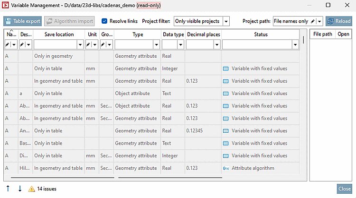Click the up arrow issue navigation icon
Image resolution: width=356 pixels, height=198 pixels.
pos(8,189)
